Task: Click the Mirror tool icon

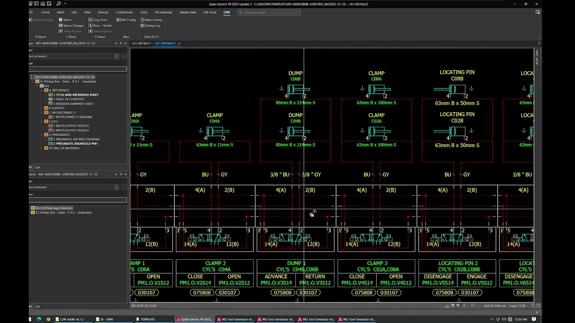Action: coord(61,20)
